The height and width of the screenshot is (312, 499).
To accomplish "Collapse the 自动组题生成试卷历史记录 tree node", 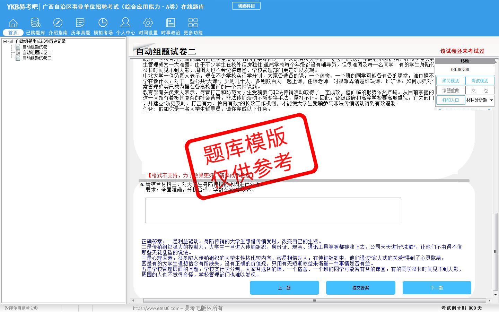I will click(x=5, y=41).
